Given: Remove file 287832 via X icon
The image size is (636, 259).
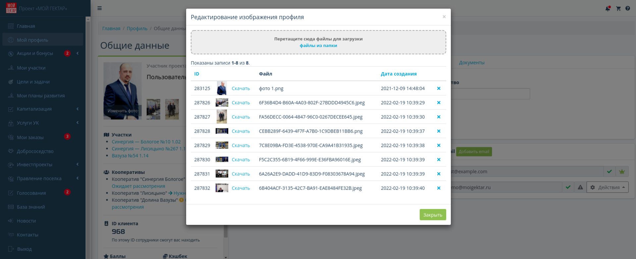Looking at the screenshot, I should coord(439,188).
